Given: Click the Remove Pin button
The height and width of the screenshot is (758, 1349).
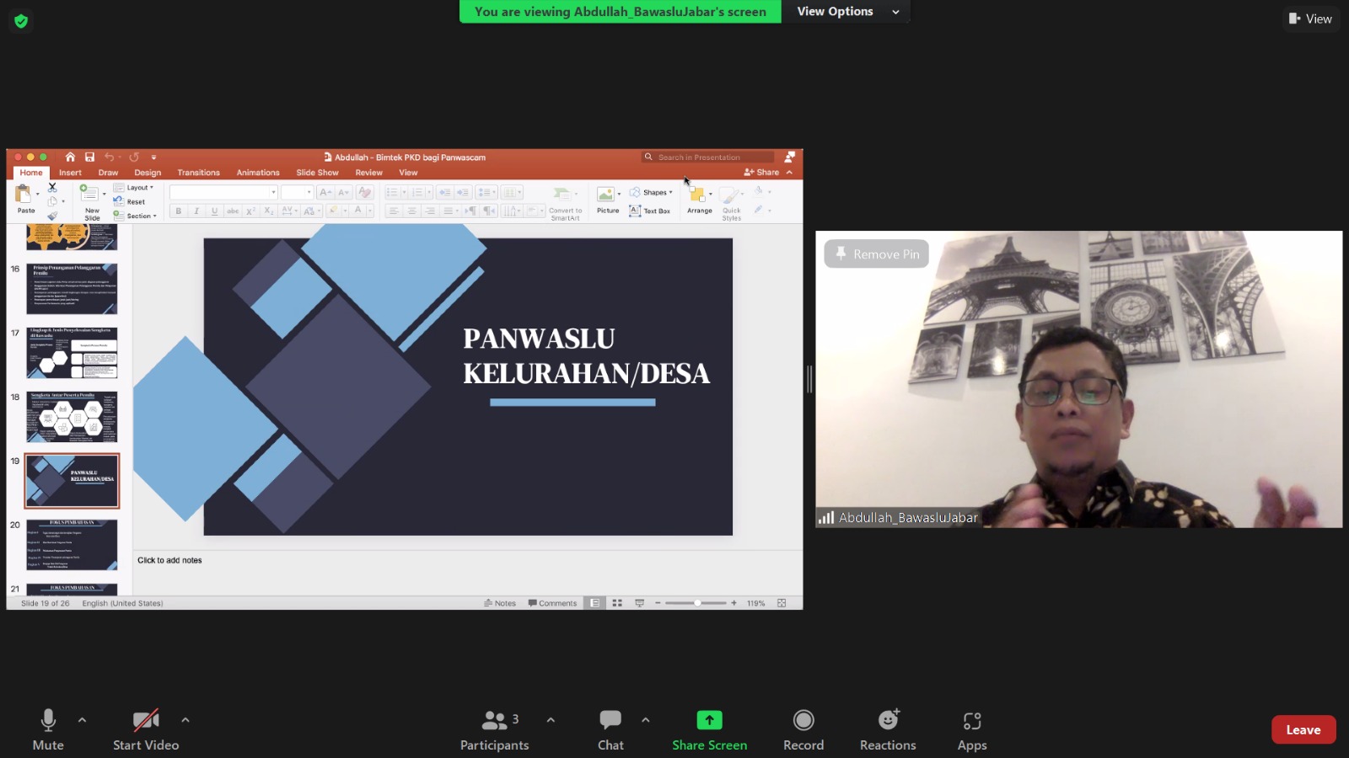Looking at the screenshot, I should [x=876, y=254].
